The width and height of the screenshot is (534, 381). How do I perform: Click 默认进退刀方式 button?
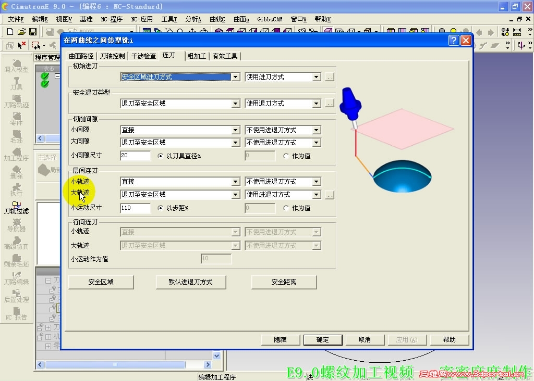click(191, 282)
